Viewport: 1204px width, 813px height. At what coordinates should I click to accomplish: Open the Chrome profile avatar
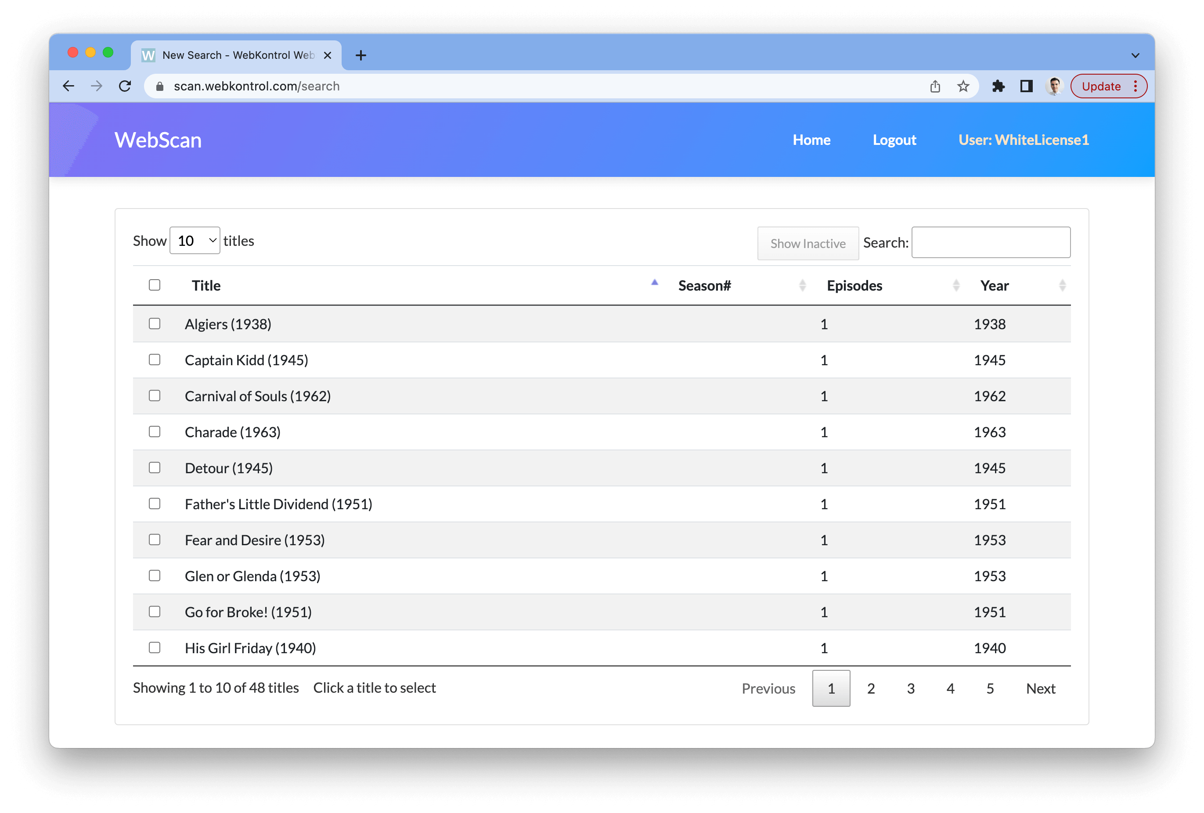[1054, 86]
